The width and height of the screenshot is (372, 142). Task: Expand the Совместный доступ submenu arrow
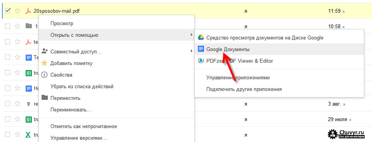[x=191, y=51]
